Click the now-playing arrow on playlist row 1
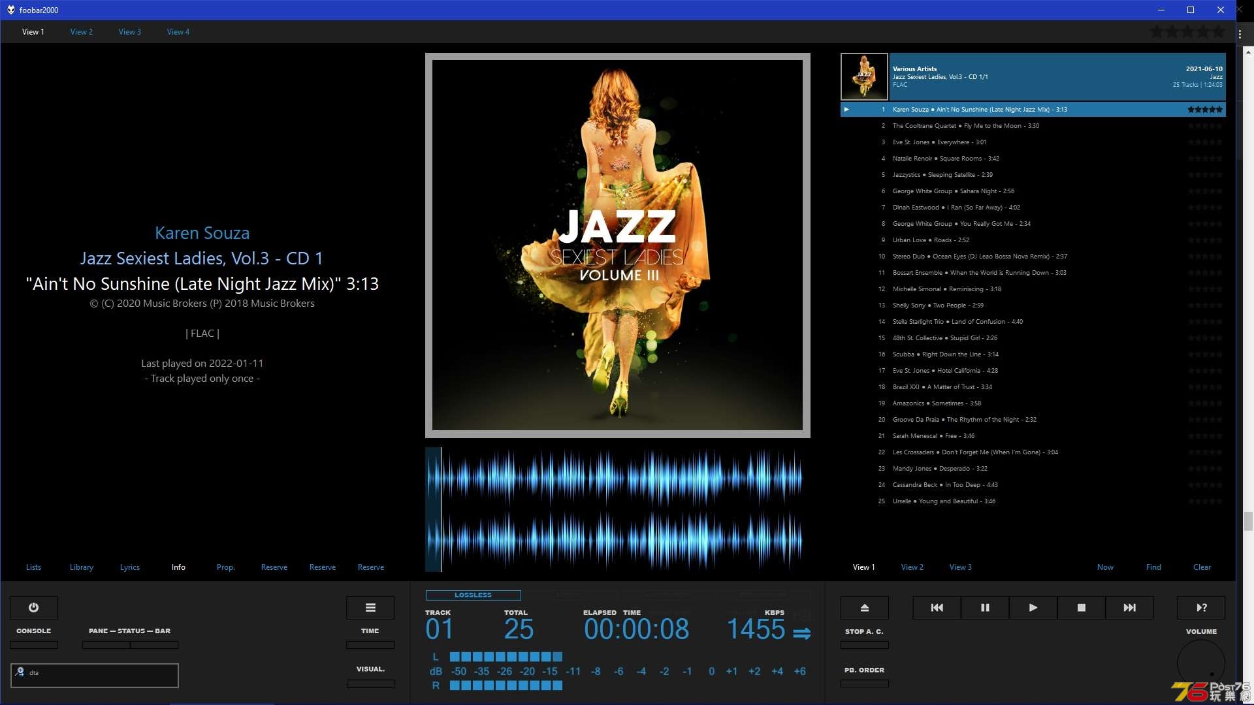Screen dimensions: 1254x705 tap(846, 109)
